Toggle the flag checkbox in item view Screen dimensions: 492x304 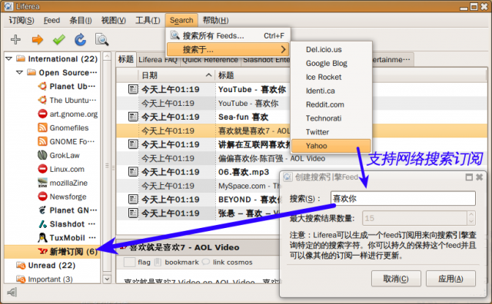130,262
